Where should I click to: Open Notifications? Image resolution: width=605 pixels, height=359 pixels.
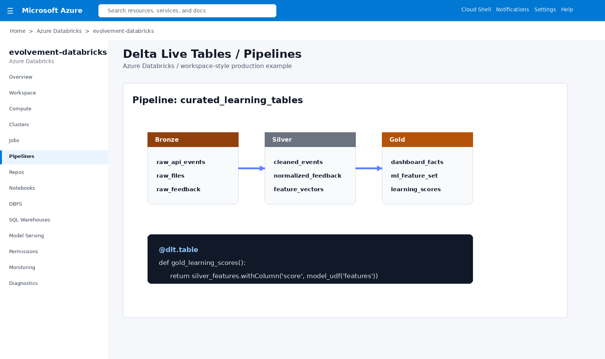point(512,9)
